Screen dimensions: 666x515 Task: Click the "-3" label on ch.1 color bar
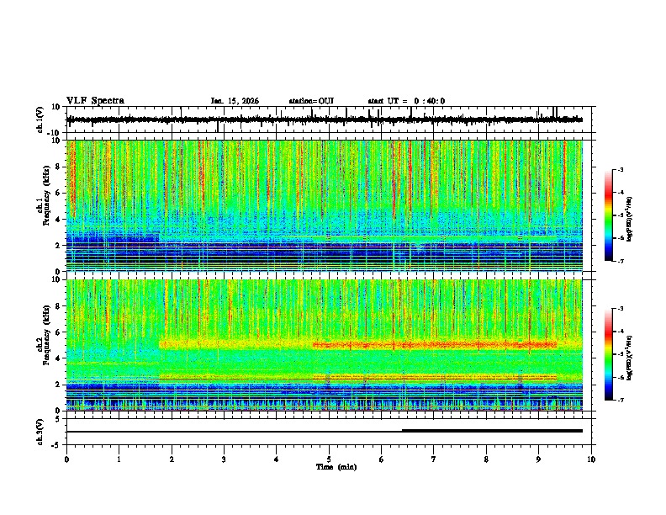(x=621, y=169)
